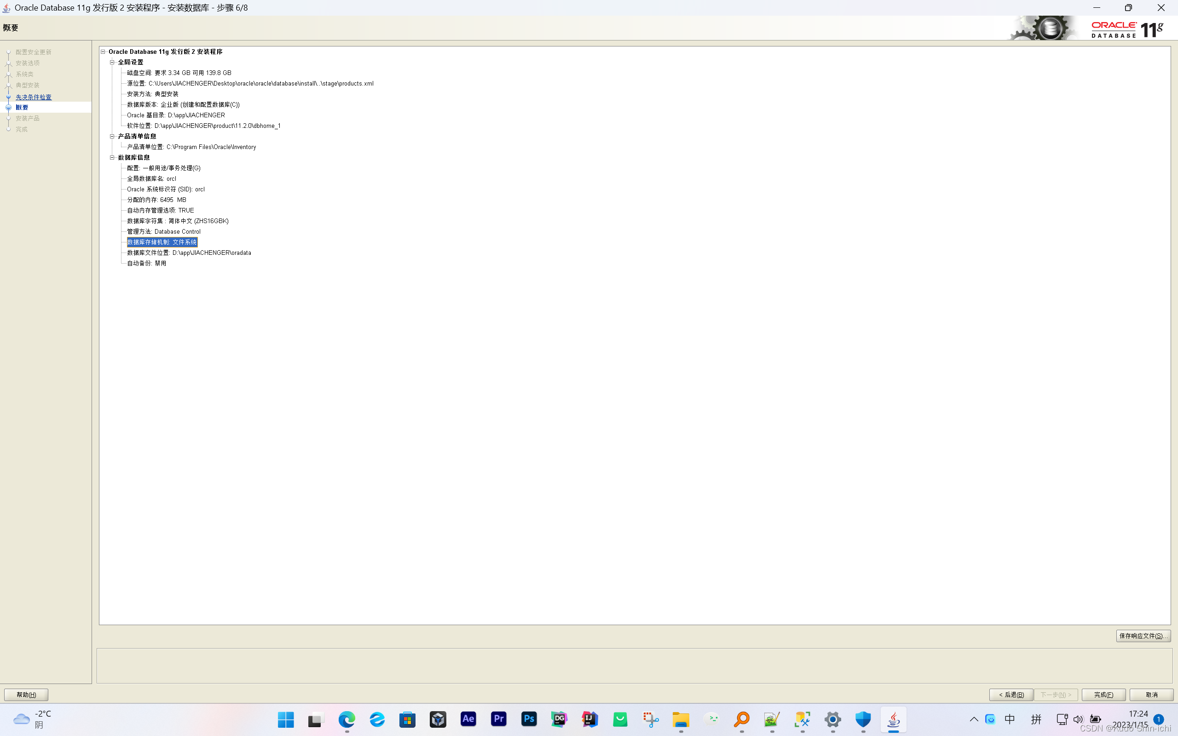Open Microsoft Edge from the taskbar
This screenshot has width=1178, height=736.
pyautogui.click(x=346, y=719)
